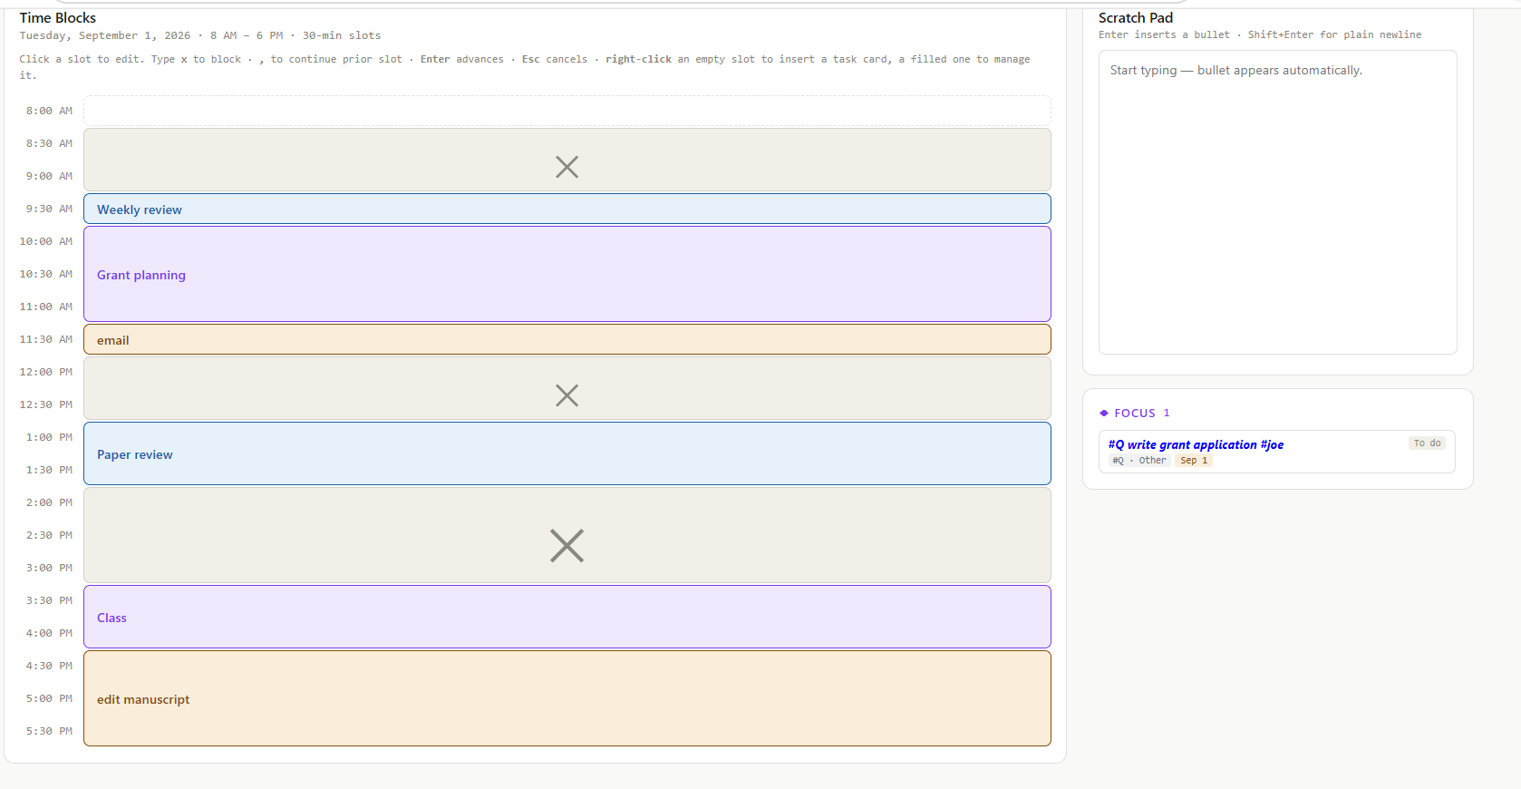This screenshot has width=1521, height=789.
Task: Select the Class time block
Action: [x=567, y=617]
